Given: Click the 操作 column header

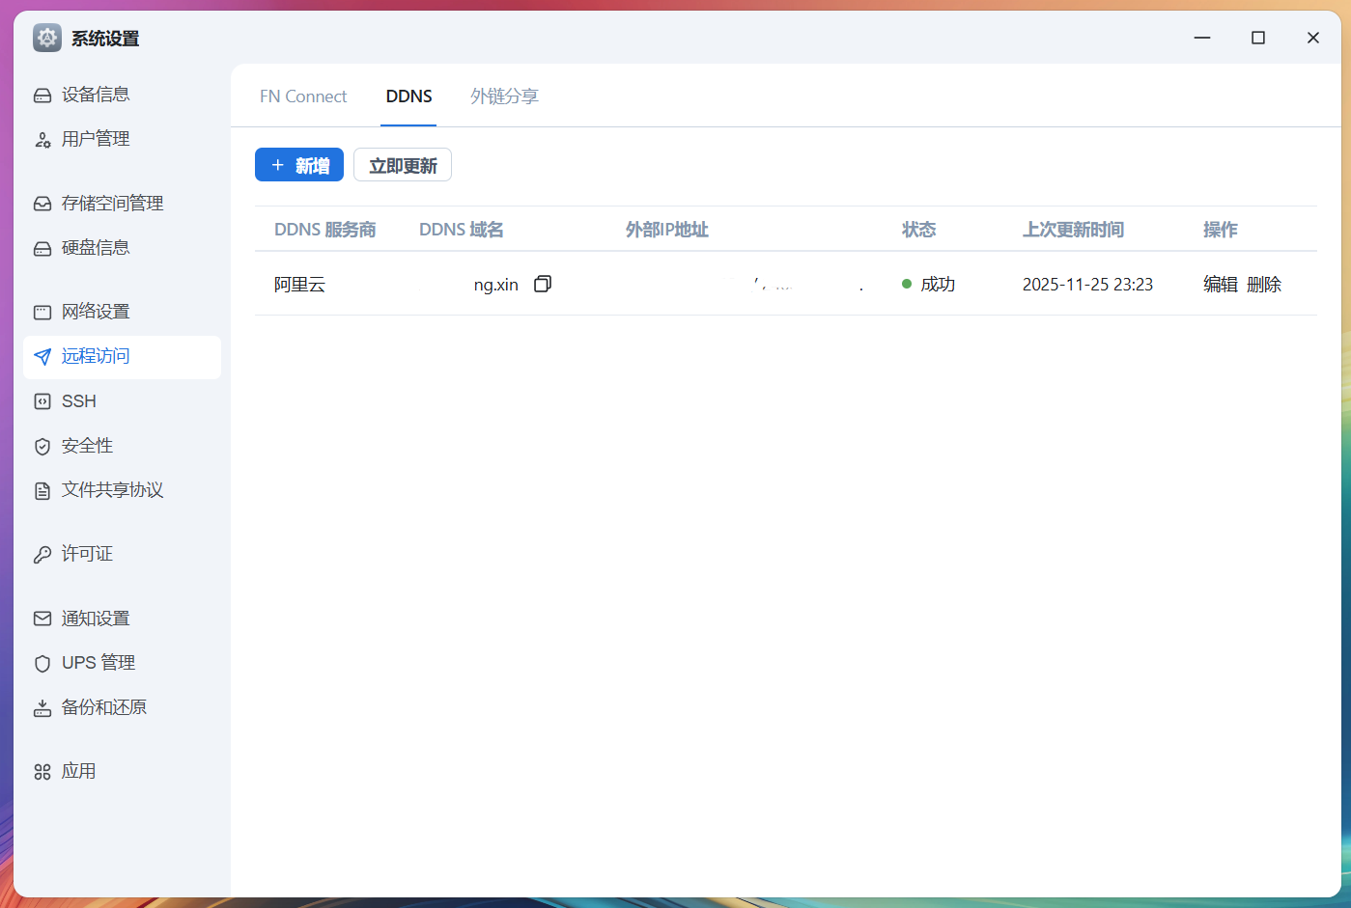Looking at the screenshot, I should (x=1221, y=230).
